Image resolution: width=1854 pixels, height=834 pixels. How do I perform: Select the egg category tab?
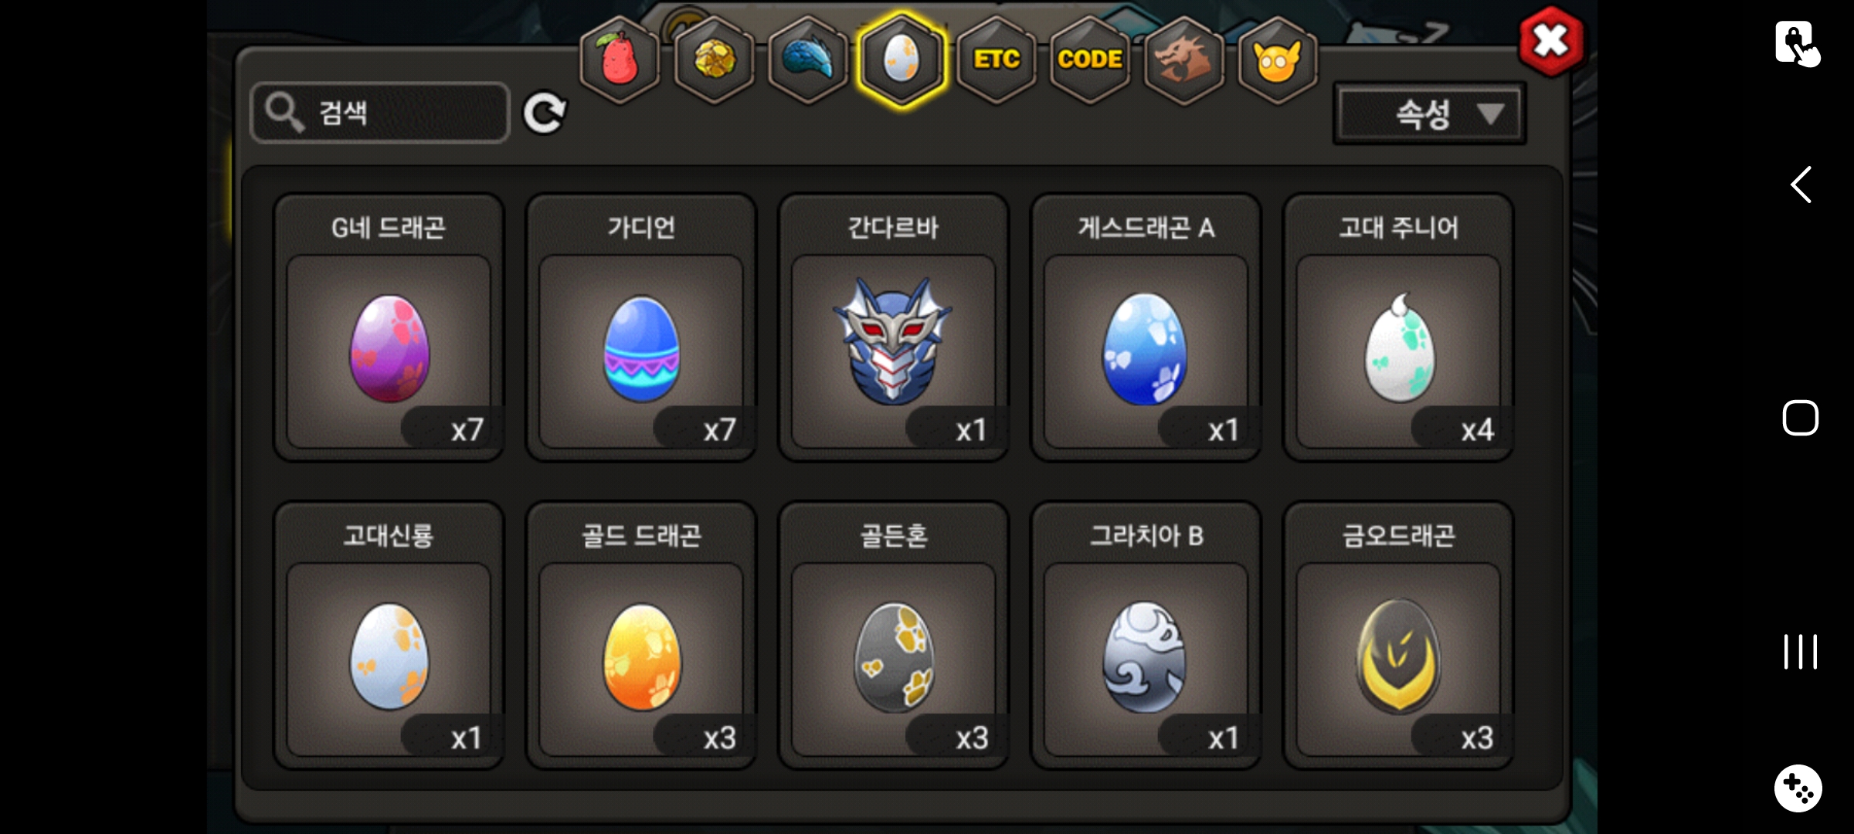tap(902, 59)
